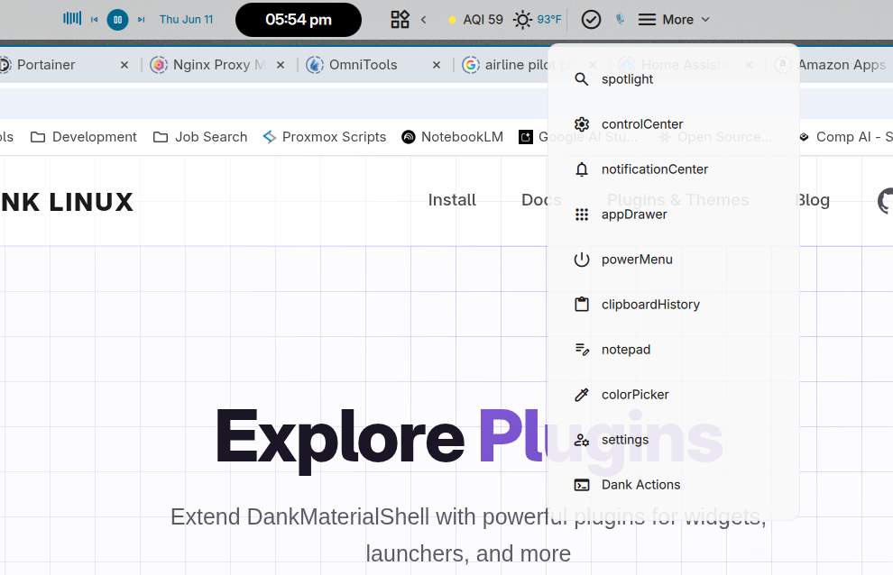Click the left chevron beside widgets icon

(423, 19)
